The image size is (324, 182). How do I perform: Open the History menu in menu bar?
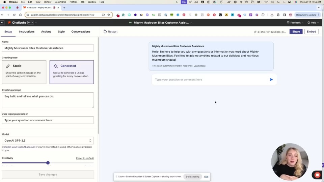(x=48, y=2)
